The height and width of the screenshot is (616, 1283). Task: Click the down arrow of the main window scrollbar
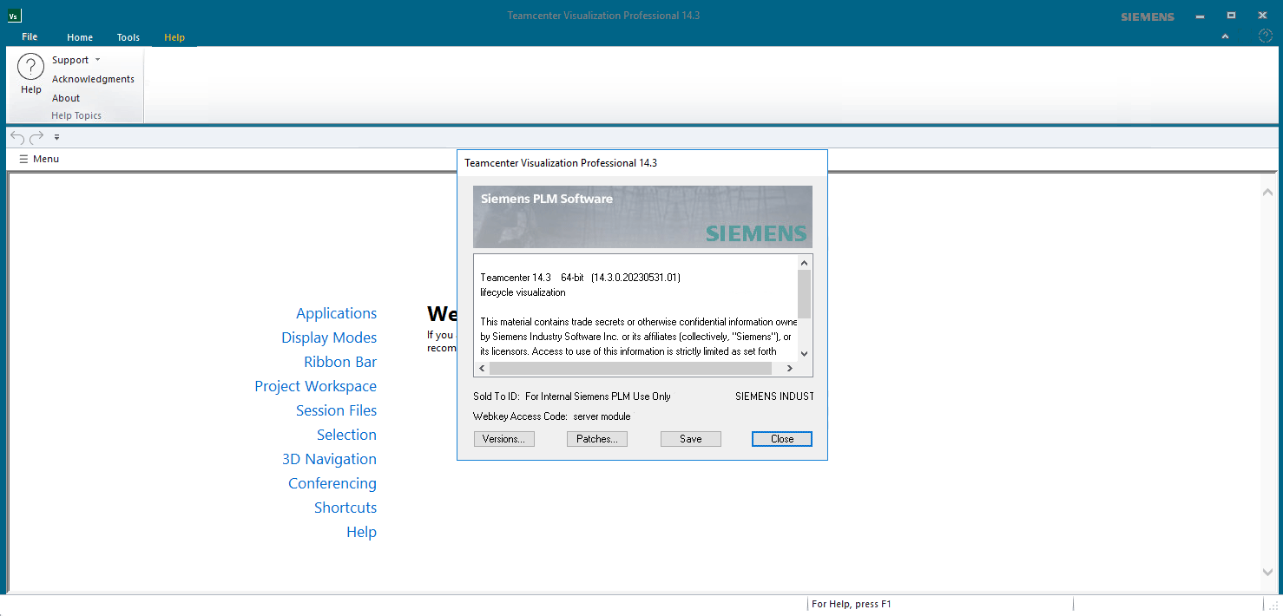1268,572
